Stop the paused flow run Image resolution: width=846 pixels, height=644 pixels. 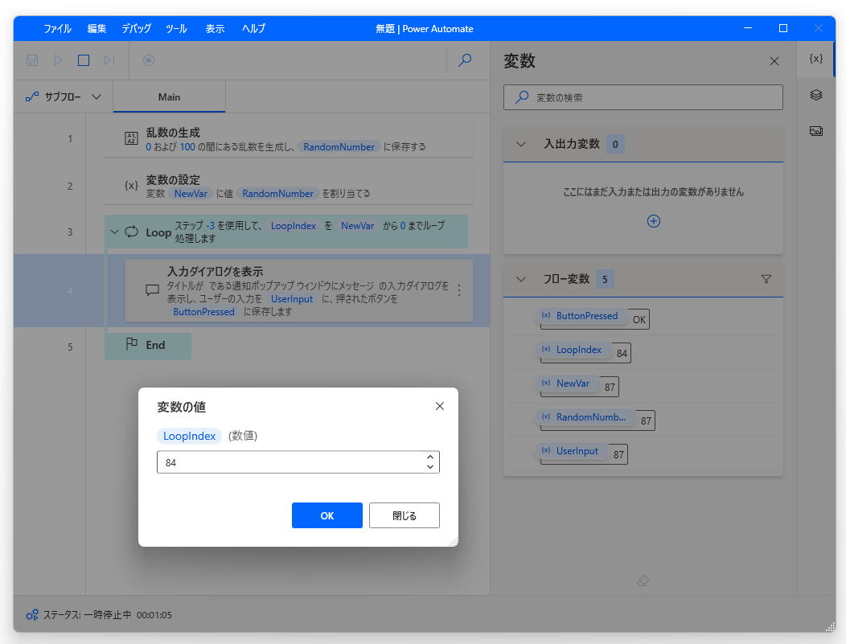click(x=83, y=59)
